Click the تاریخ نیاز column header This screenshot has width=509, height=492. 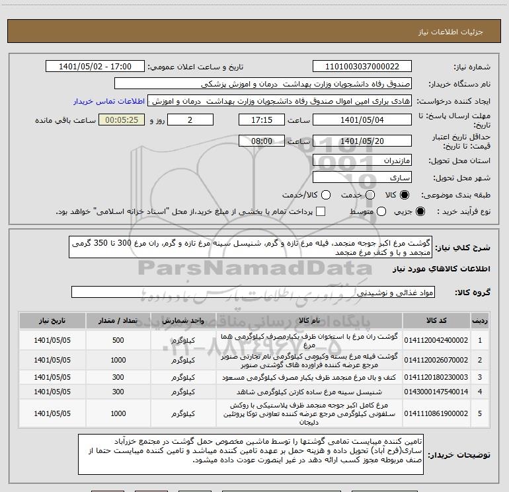(52, 321)
